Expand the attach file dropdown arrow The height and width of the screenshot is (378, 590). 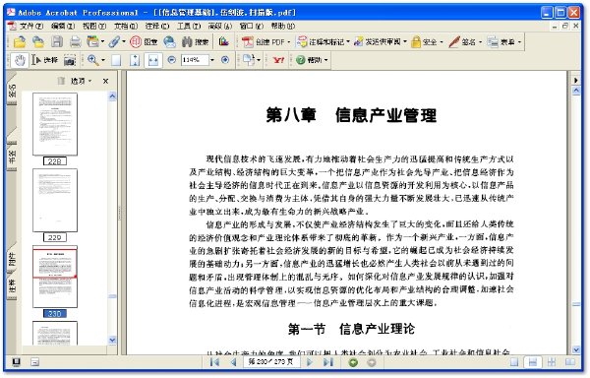pos(124,41)
